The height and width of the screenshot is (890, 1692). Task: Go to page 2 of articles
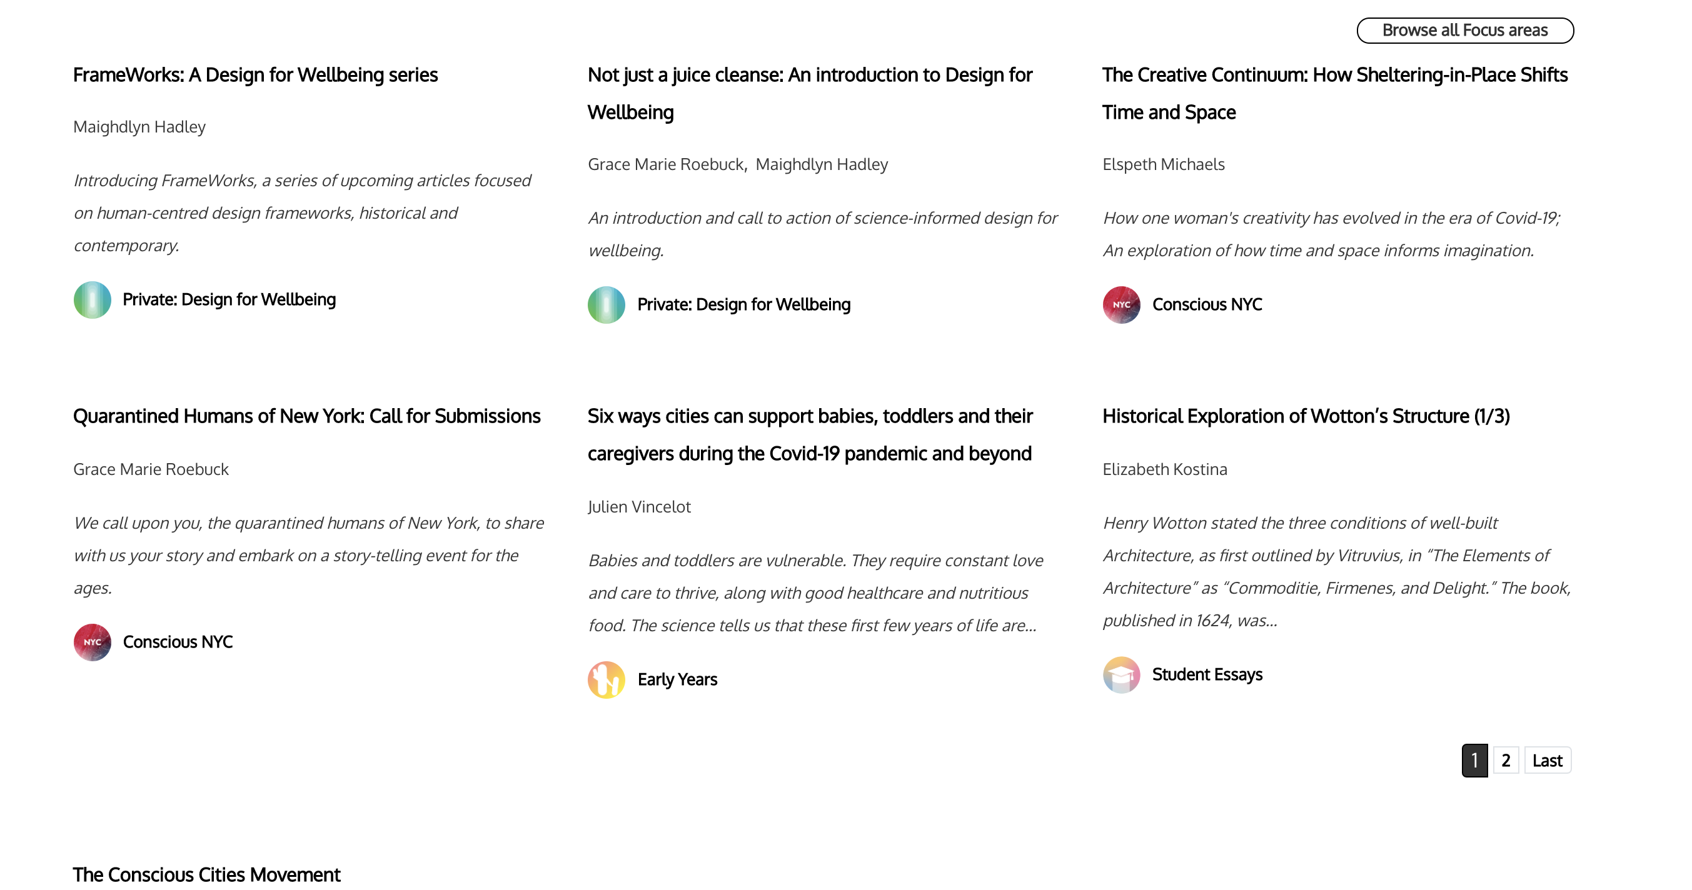point(1505,761)
